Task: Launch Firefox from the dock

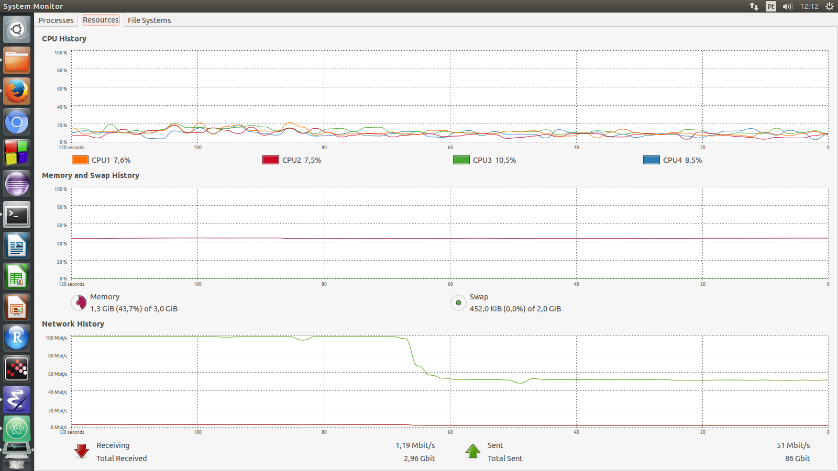Action: click(x=17, y=91)
